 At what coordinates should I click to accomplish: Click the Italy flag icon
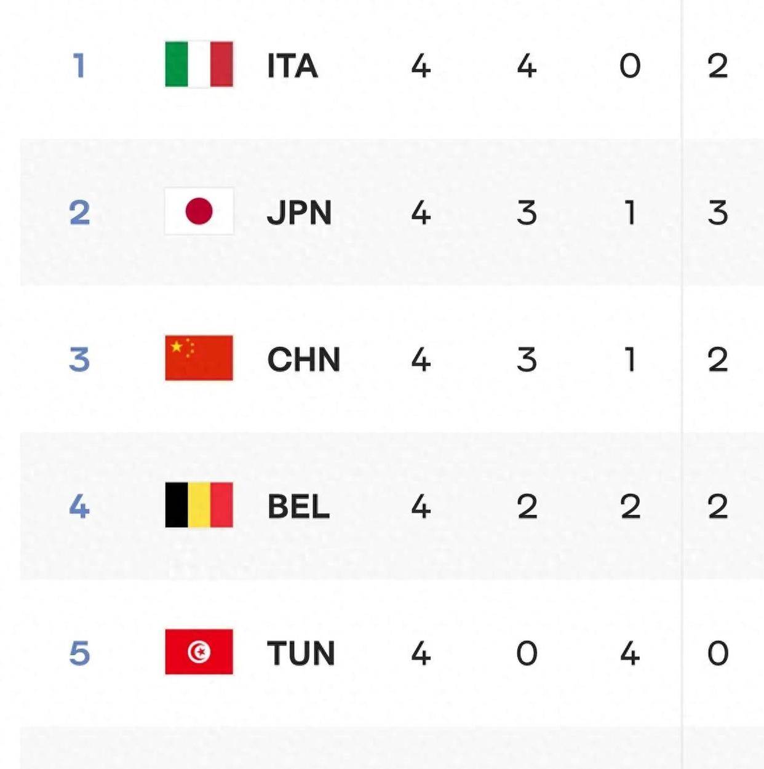pyautogui.click(x=199, y=65)
